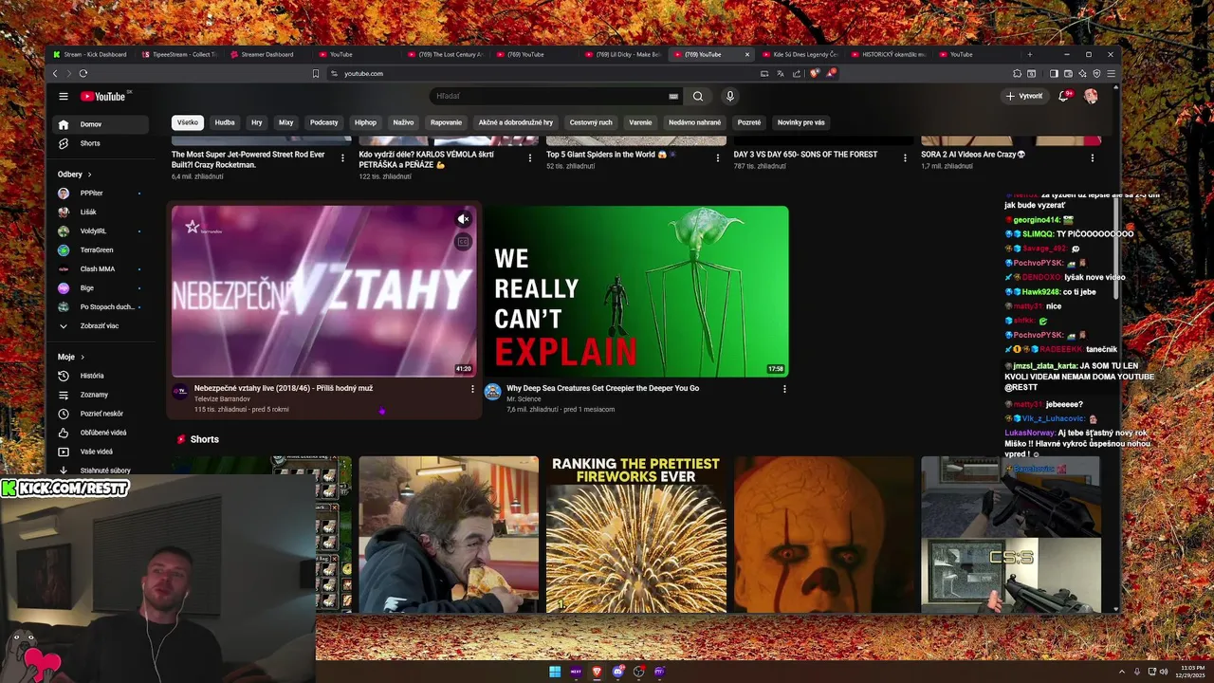Start voice search with the microphone
Screen dimensions: 1214x683
pyautogui.click(x=729, y=96)
